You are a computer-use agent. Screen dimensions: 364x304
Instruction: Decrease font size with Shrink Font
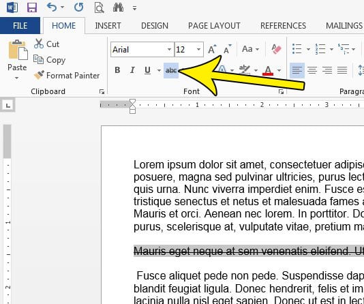point(228,49)
